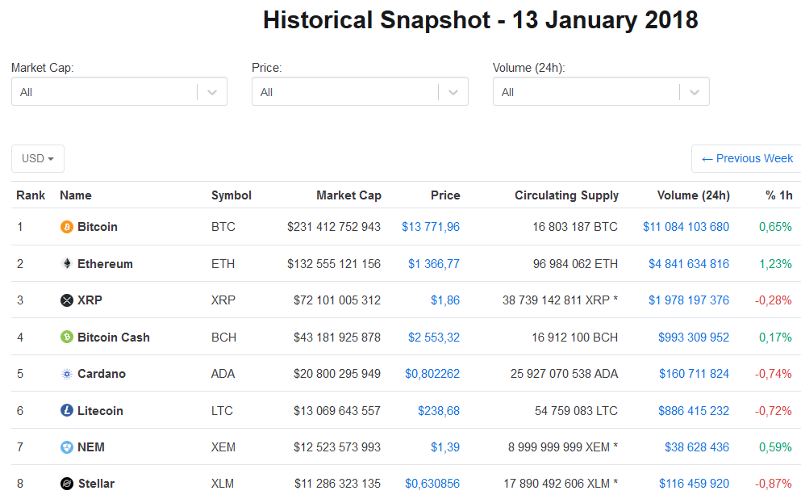This screenshot has width=801, height=499.
Task: Open the Ethereum name link
Action: pyautogui.click(x=105, y=264)
